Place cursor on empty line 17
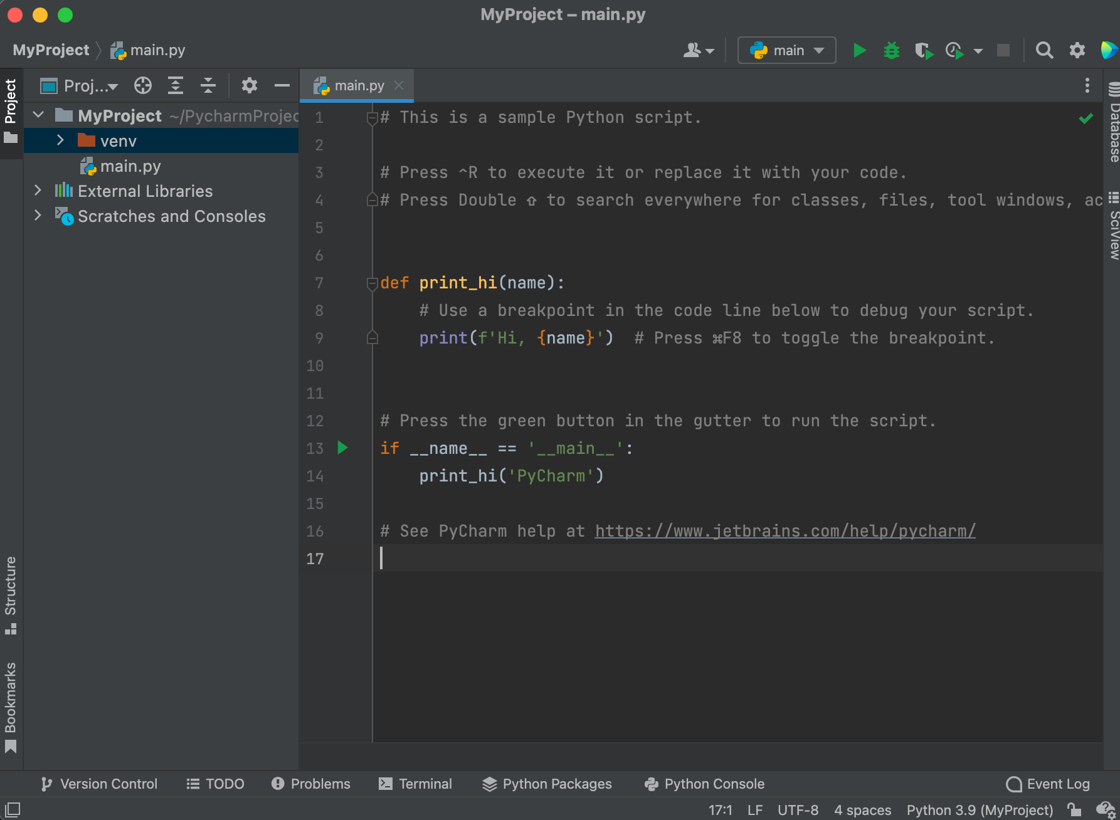 (x=737, y=558)
